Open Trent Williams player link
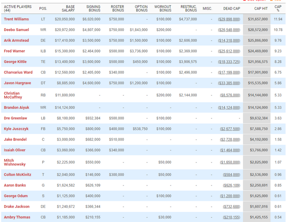290x222 pixels. tap(16, 19)
